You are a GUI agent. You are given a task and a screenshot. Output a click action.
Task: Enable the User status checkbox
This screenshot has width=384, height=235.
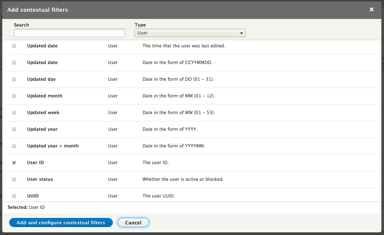click(14, 179)
